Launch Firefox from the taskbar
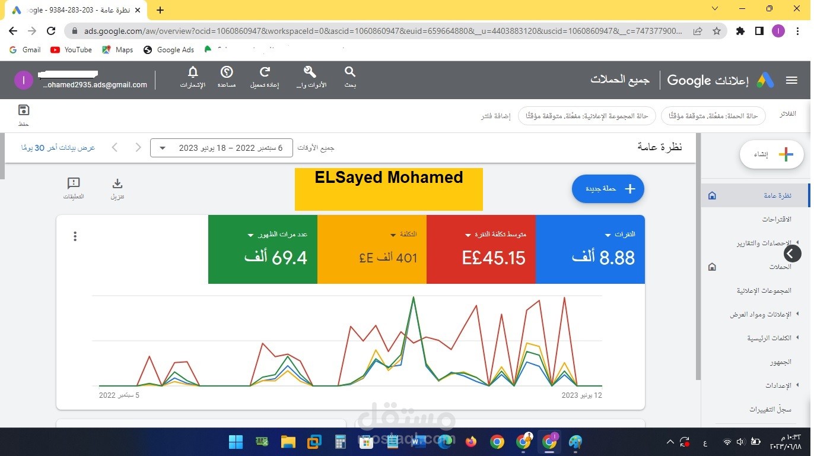 tap(471, 442)
